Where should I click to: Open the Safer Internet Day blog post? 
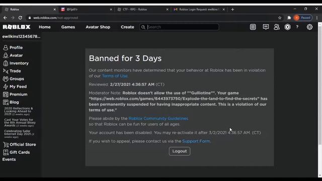click(19, 134)
